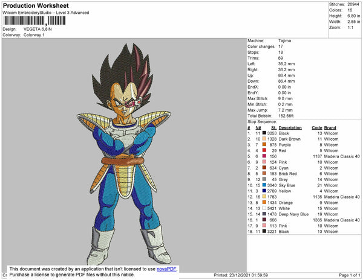This screenshot has height=280, width=363.
Task: Open the novaPDF hyperlink
Action: click(x=166, y=269)
